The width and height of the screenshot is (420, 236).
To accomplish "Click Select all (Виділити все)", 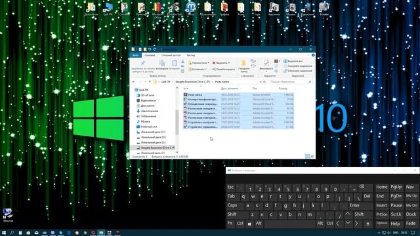I will pyautogui.click(x=293, y=61).
